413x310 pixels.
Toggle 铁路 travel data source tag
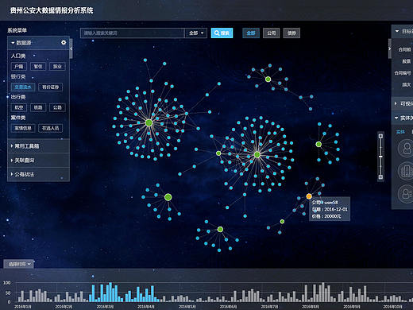pyautogui.click(x=38, y=107)
